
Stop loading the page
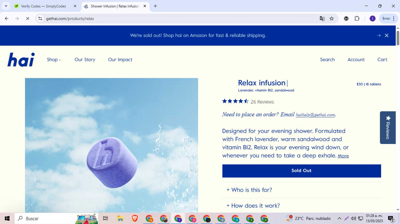pyautogui.click(x=27, y=19)
